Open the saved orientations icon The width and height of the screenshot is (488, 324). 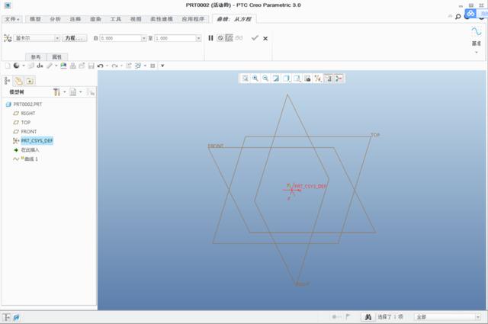pyautogui.click(x=297, y=79)
